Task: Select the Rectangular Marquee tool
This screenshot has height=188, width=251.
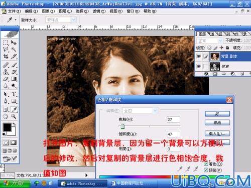Action: coord(6,43)
